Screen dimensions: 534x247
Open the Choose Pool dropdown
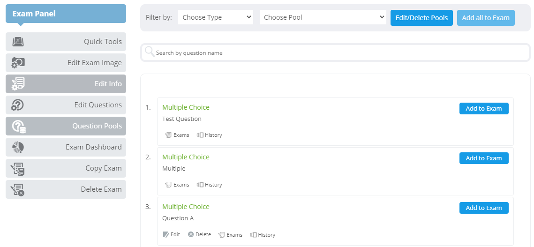pyautogui.click(x=323, y=17)
